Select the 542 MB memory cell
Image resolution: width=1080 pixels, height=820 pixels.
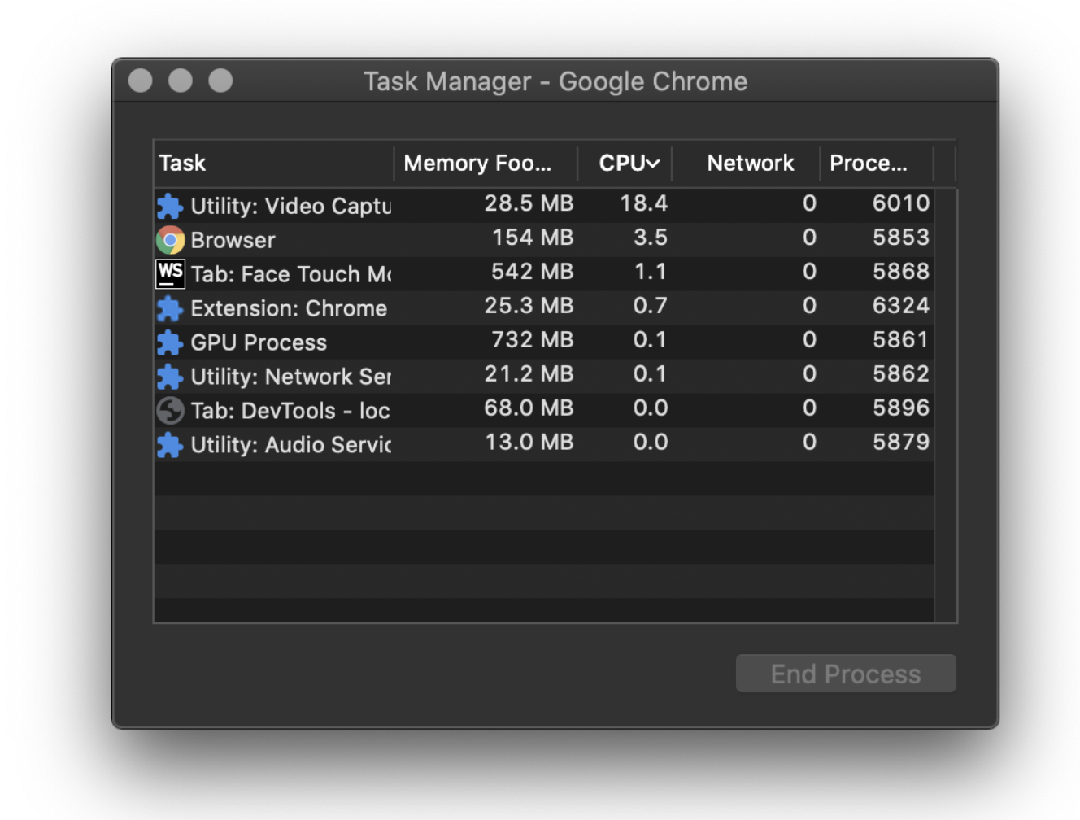point(532,272)
